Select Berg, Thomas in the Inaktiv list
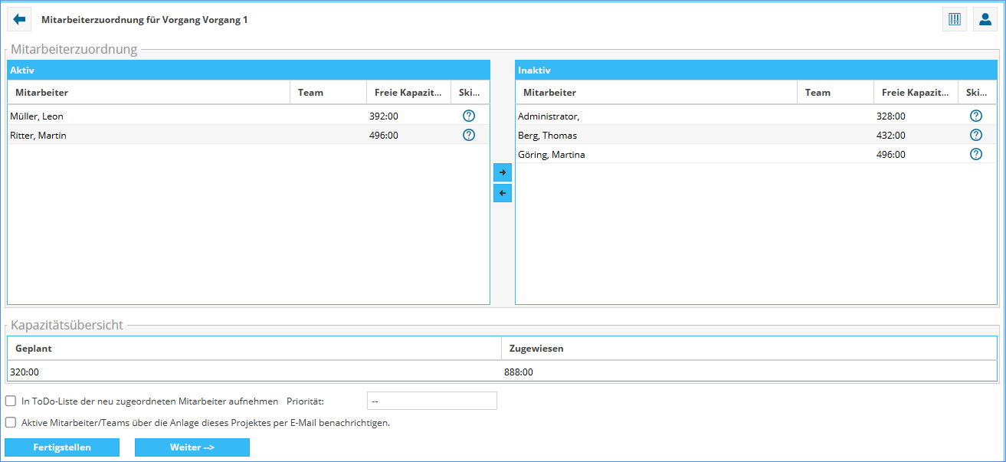1006x462 pixels. (547, 136)
